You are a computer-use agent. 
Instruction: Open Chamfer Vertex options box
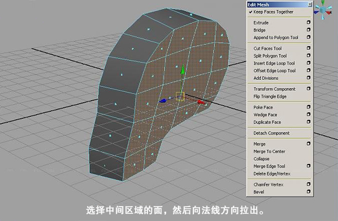point(309,184)
